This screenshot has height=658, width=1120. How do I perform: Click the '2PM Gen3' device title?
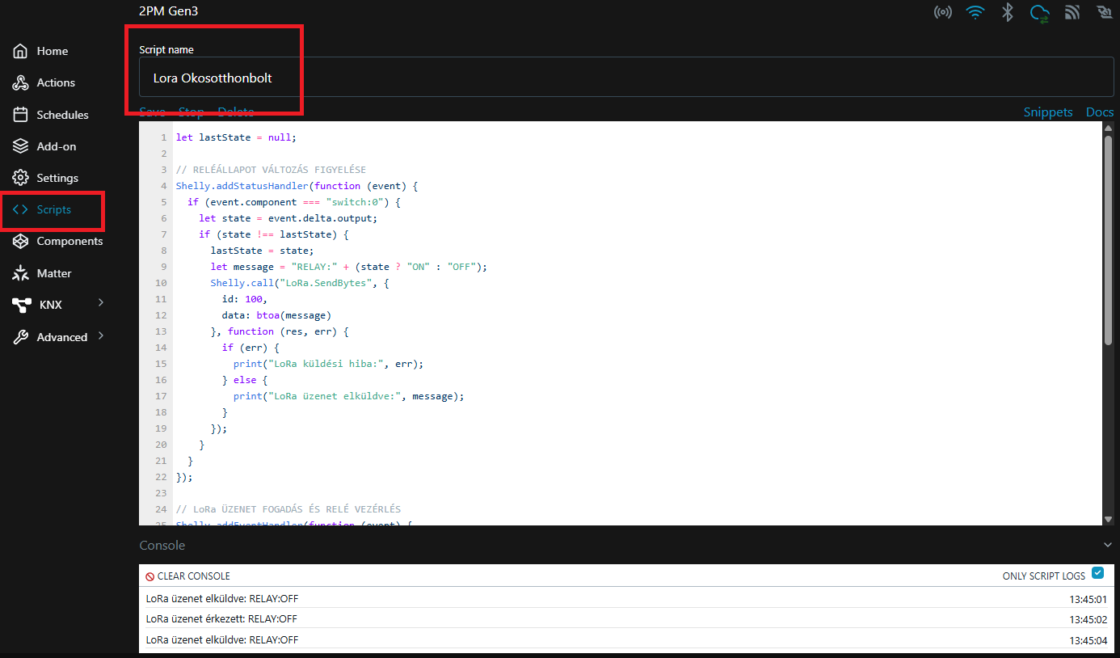click(168, 11)
